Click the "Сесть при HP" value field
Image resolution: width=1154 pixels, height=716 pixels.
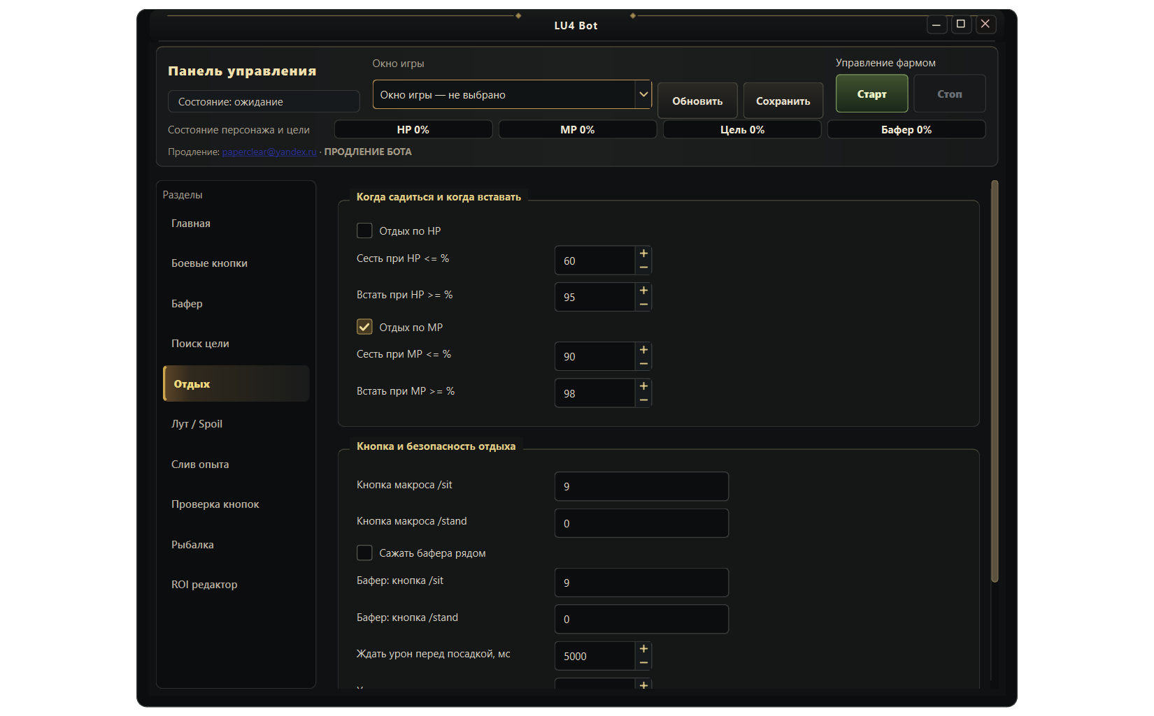[595, 261]
